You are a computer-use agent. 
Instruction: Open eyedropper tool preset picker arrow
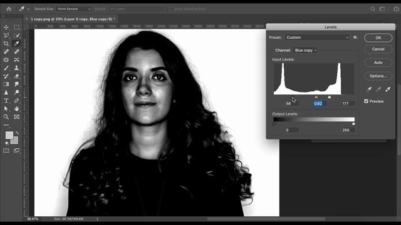(28, 9)
